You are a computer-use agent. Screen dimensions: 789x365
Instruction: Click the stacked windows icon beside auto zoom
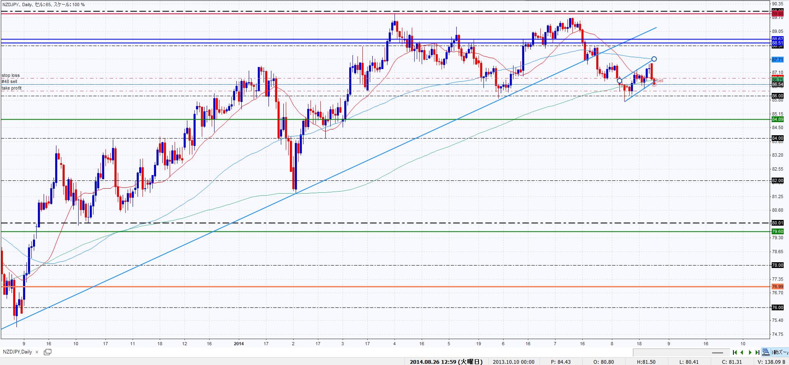coord(766,352)
